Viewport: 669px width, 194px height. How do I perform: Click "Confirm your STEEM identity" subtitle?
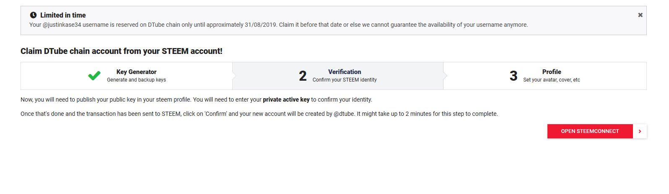[345, 80]
